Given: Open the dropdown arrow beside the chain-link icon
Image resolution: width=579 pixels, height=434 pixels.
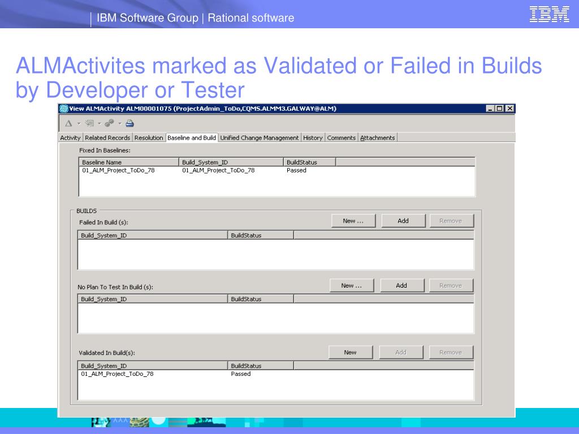Looking at the screenshot, I should tap(120, 124).
